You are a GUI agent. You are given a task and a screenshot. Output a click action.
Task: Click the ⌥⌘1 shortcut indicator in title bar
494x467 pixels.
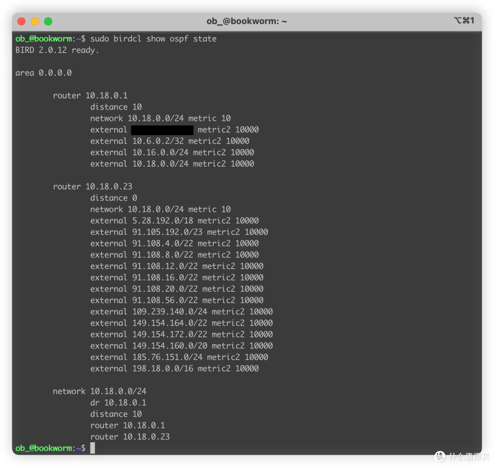click(x=464, y=21)
